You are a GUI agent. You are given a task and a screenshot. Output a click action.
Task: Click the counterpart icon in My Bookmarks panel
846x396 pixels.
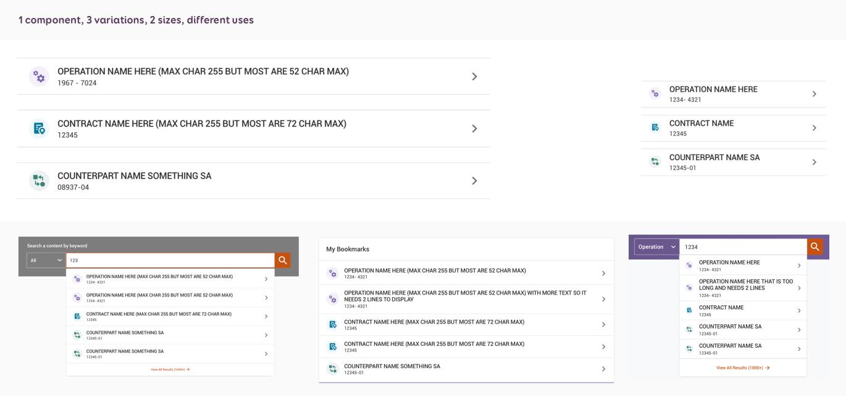coord(332,369)
